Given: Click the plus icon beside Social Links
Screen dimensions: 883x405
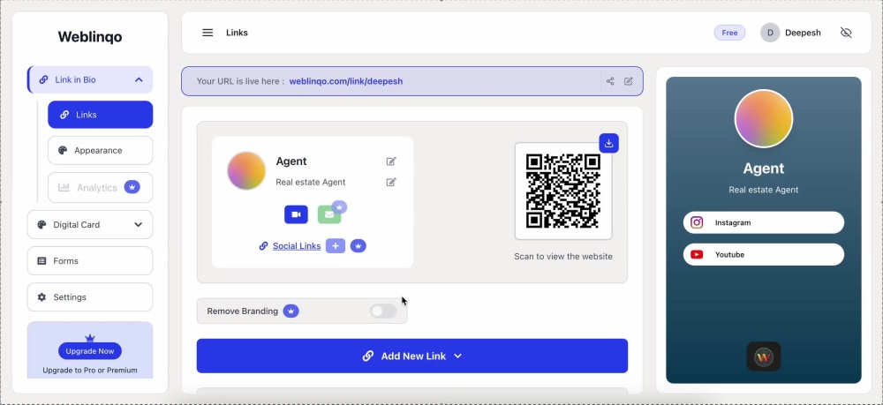Looking at the screenshot, I should point(336,246).
